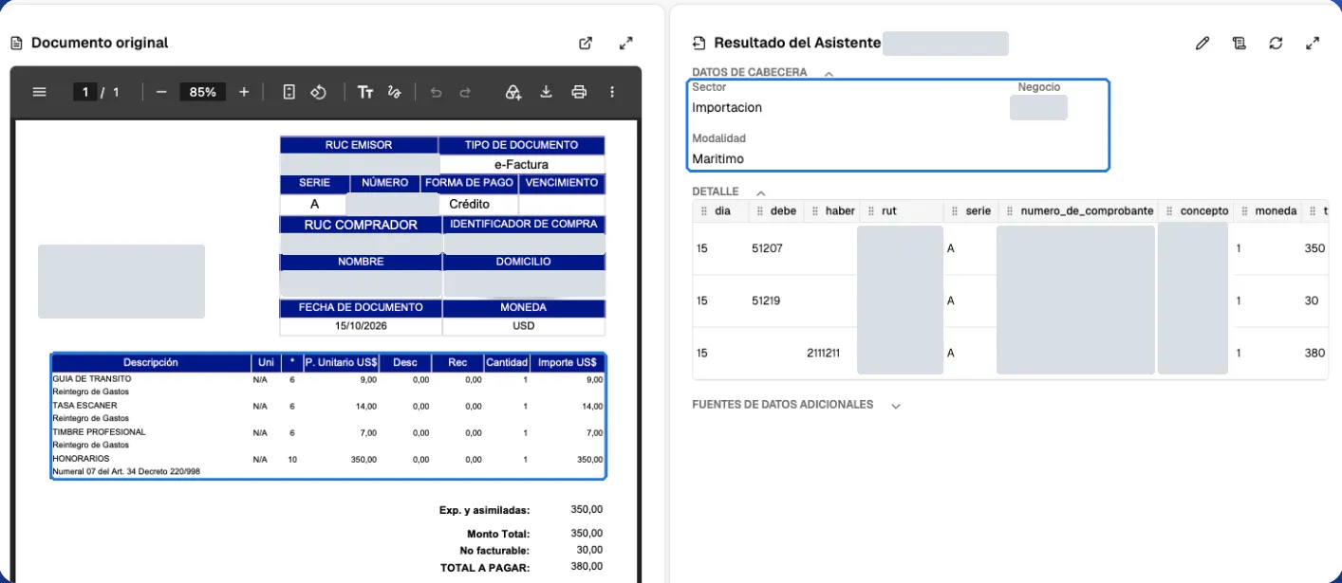The height and width of the screenshot is (583, 1342).
Task: Click the haber cell 2111211
Action: [823, 353]
